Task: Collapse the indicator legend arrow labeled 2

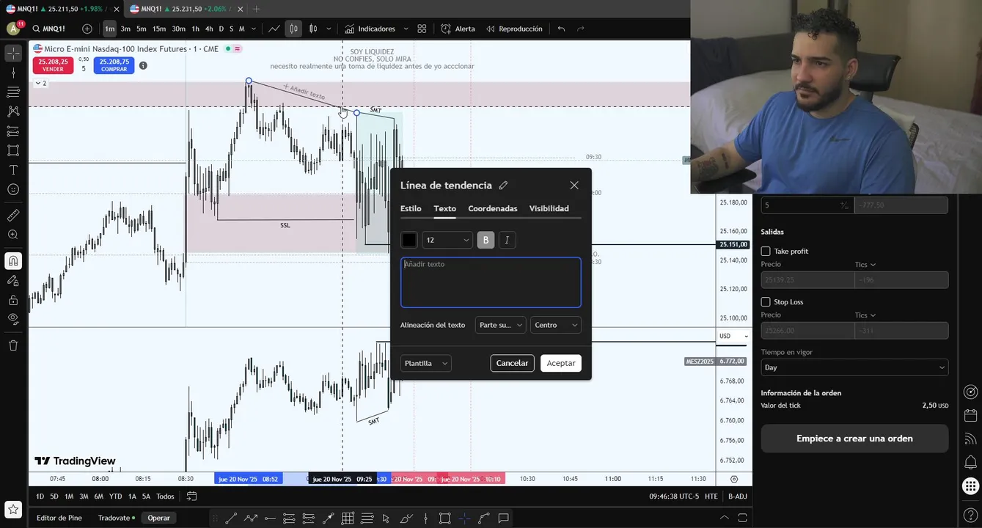Action: [x=41, y=83]
